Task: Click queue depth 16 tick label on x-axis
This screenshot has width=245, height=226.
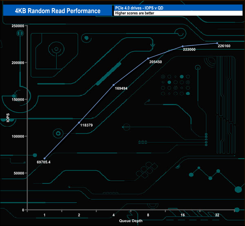Action: [x=182, y=215]
